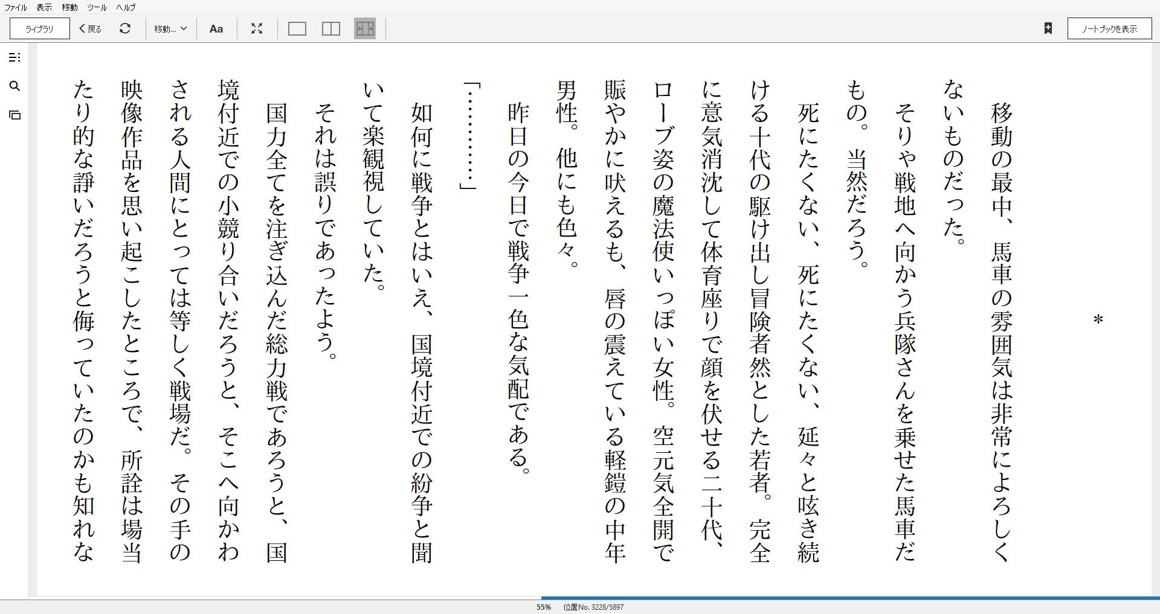This screenshot has width=1160, height=614.
Task: Click the 戻る back button
Action: [91, 28]
